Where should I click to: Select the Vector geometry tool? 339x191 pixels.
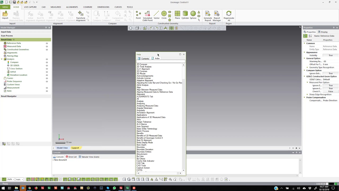(x=157, y=15)
